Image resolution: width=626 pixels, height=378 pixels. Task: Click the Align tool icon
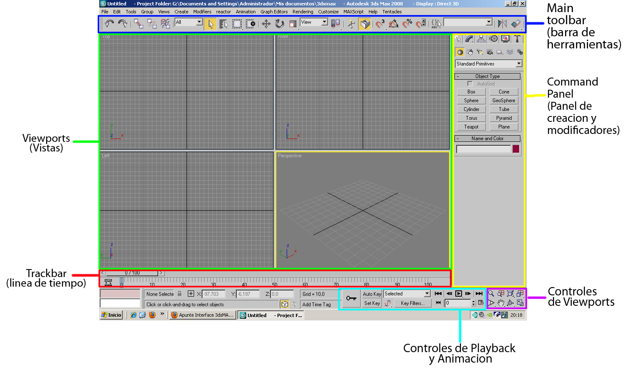[516, 24]
